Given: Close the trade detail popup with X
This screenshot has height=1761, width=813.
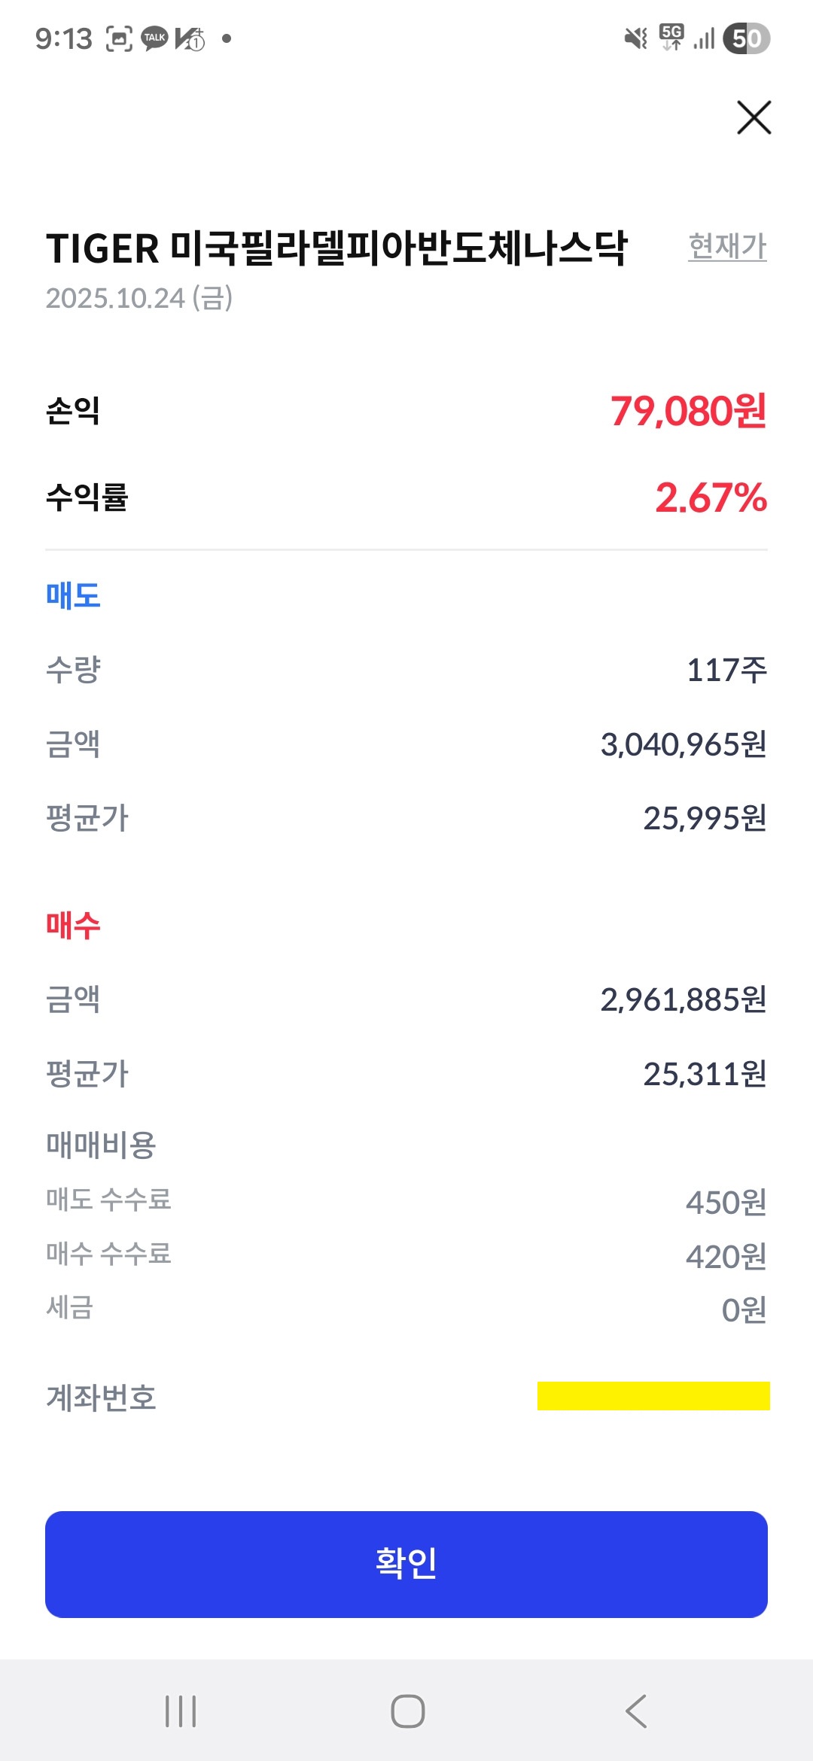Looking at the screenshot, I should [754, 117].
